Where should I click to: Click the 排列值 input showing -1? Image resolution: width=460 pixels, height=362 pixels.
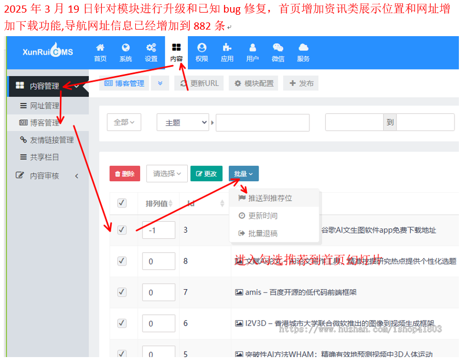(158, 230)
